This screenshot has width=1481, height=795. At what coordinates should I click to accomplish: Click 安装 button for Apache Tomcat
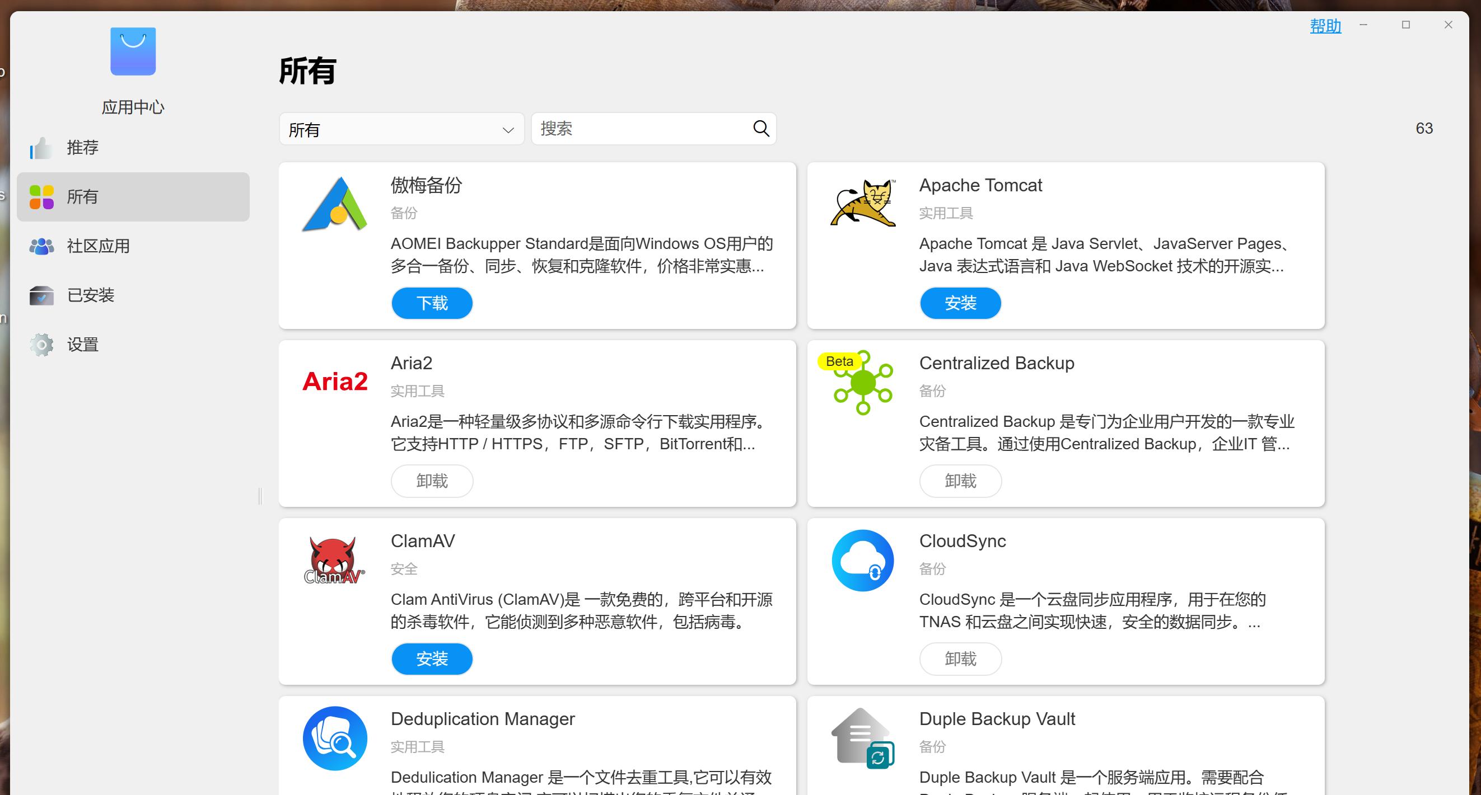click(960, 303)
